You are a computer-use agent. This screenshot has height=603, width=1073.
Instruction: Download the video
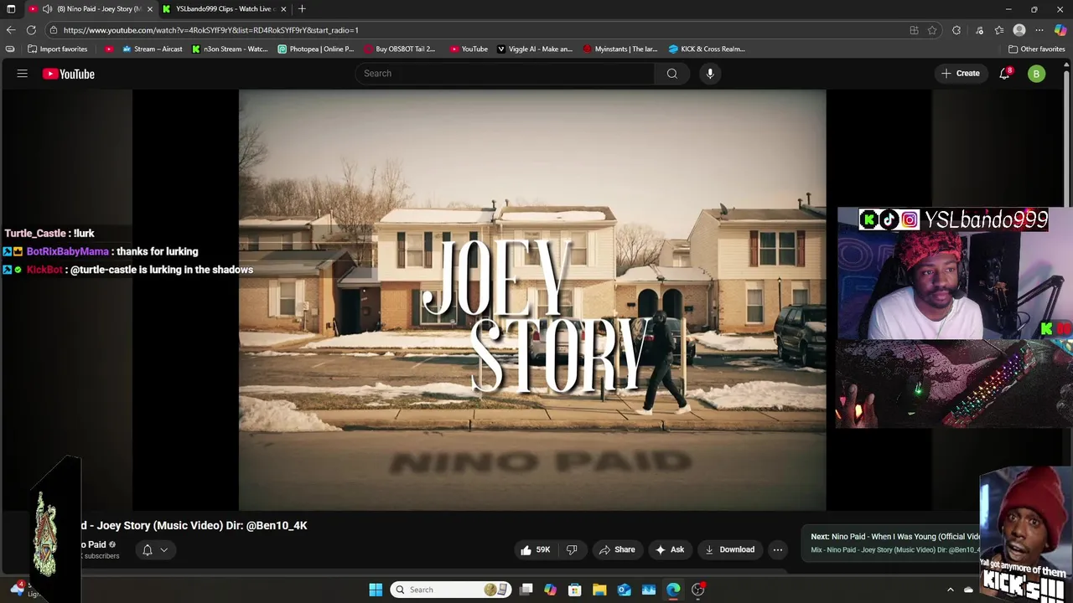click(730, 549)
